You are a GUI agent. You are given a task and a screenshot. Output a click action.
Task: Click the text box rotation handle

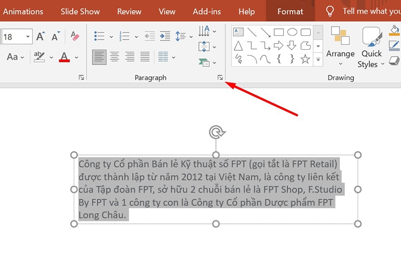click(x=217, y=132)
